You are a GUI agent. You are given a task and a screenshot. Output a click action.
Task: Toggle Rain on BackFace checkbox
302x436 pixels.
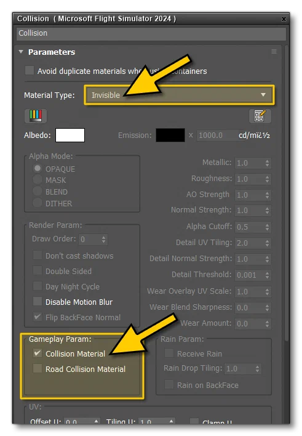pos(169,384)
